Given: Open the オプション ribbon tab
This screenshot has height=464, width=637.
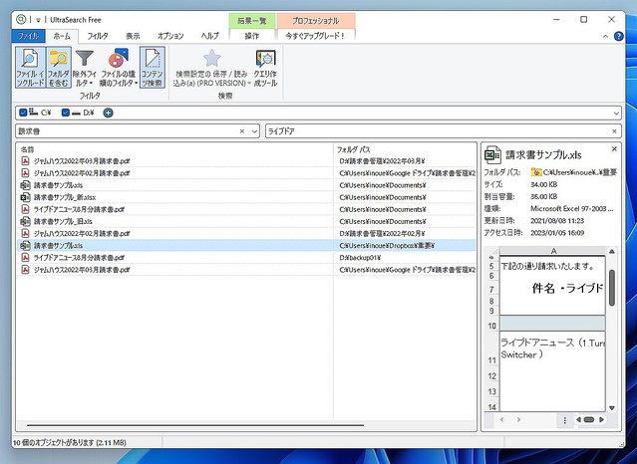Looking at the screenshot, I should (x=170, y=36).
